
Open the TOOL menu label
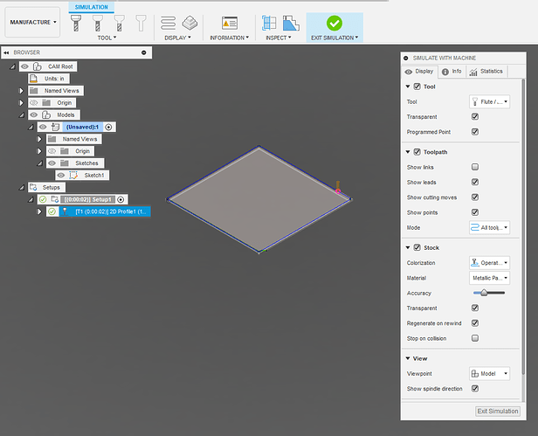107,38
